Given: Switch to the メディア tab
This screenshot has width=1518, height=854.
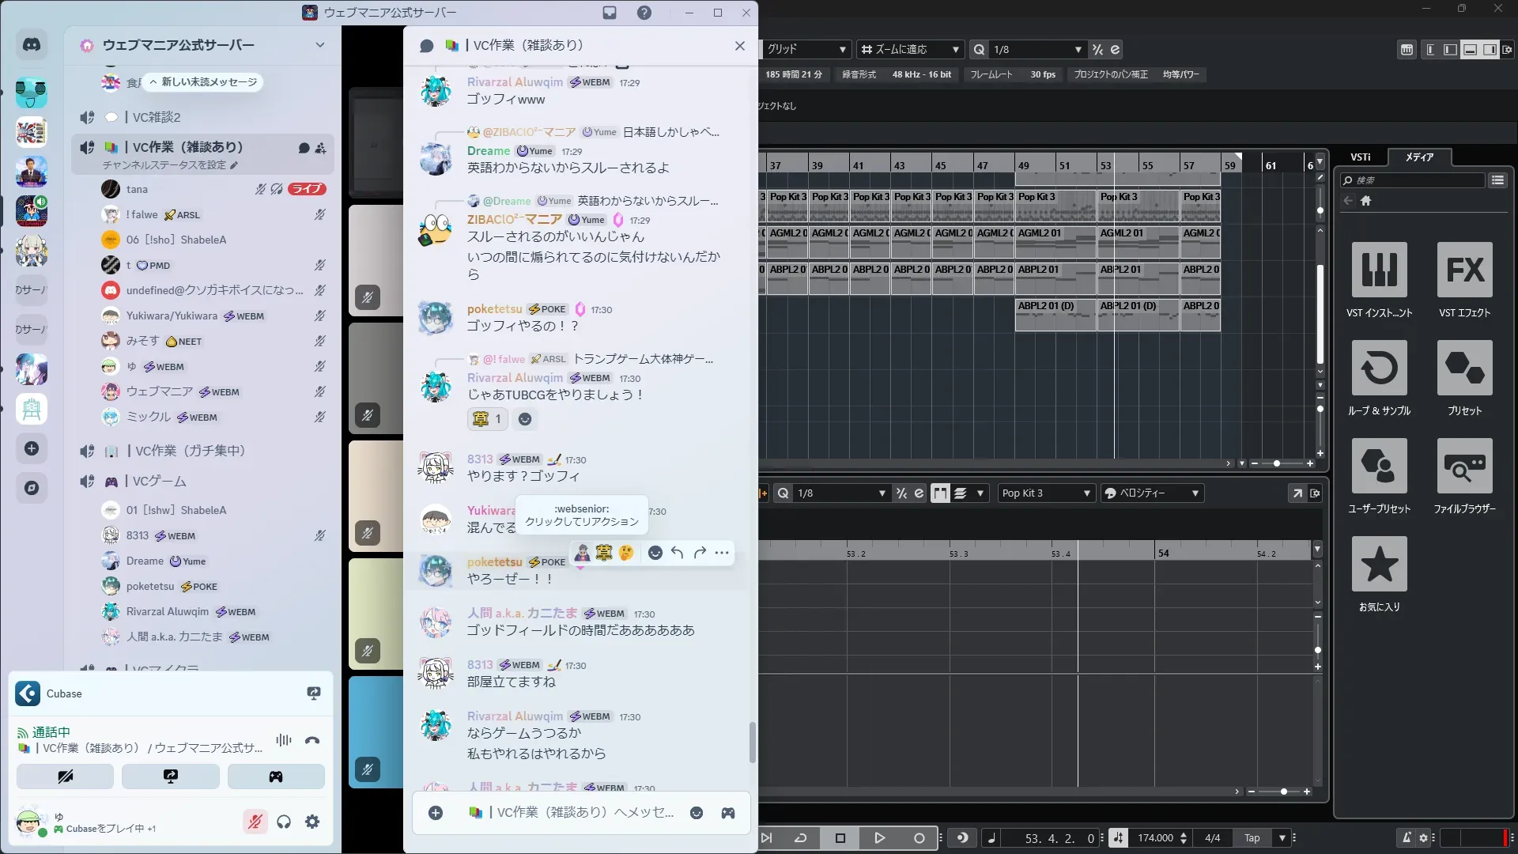Looking at the screenshot, I should [x=1419, y=157].
